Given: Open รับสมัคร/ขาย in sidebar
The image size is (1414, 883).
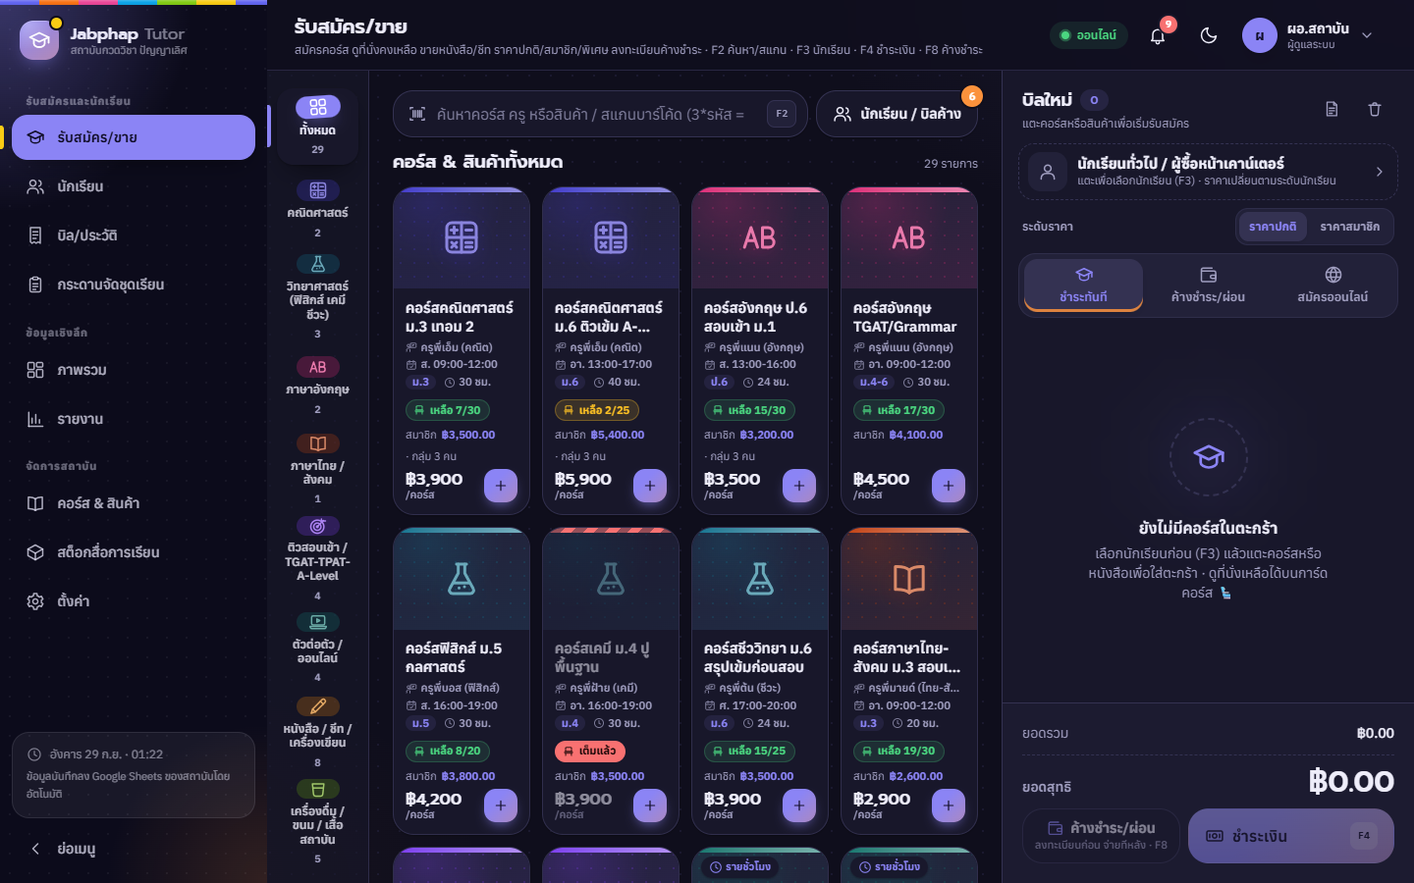Looking at the screenshot, I should click(x=134, y=137).
